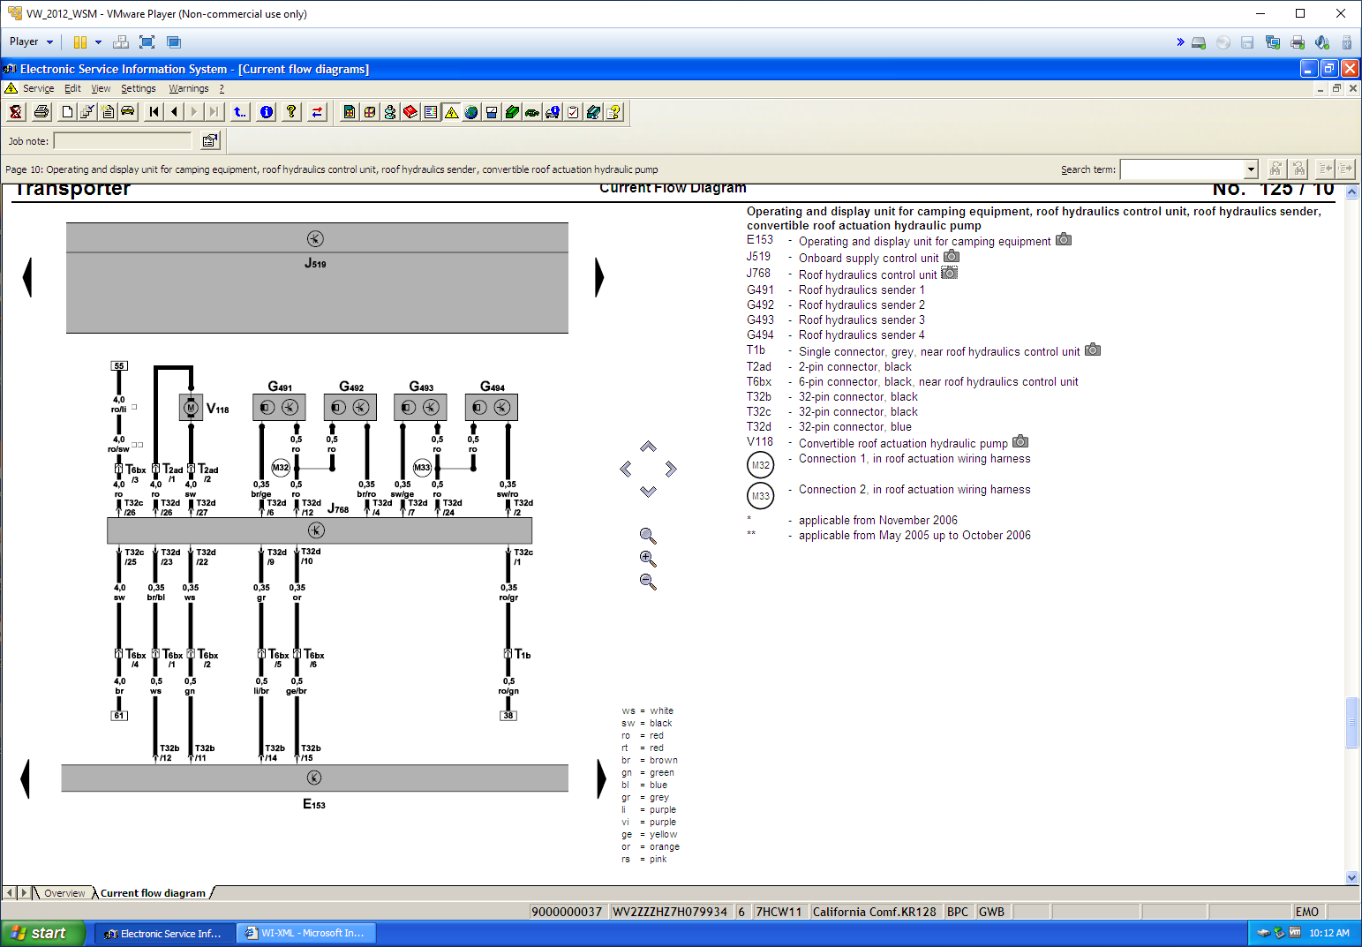This screenshot has width=1362, height=947.
Task: Open the Player dropdown menu
Action: click(31, 41)
